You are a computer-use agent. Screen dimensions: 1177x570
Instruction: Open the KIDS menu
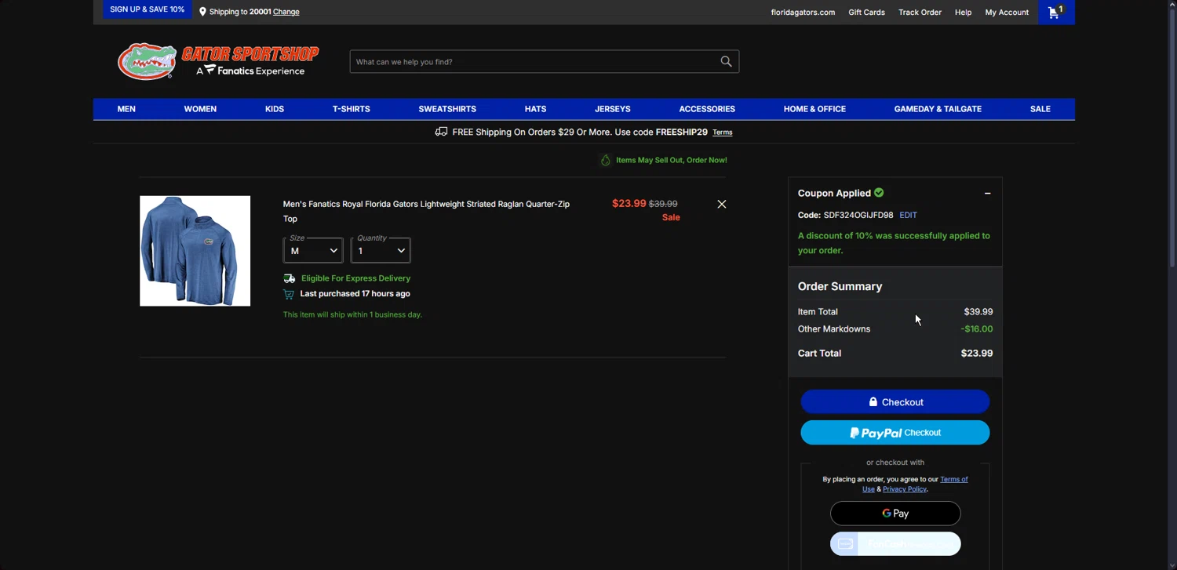[275, 109]
